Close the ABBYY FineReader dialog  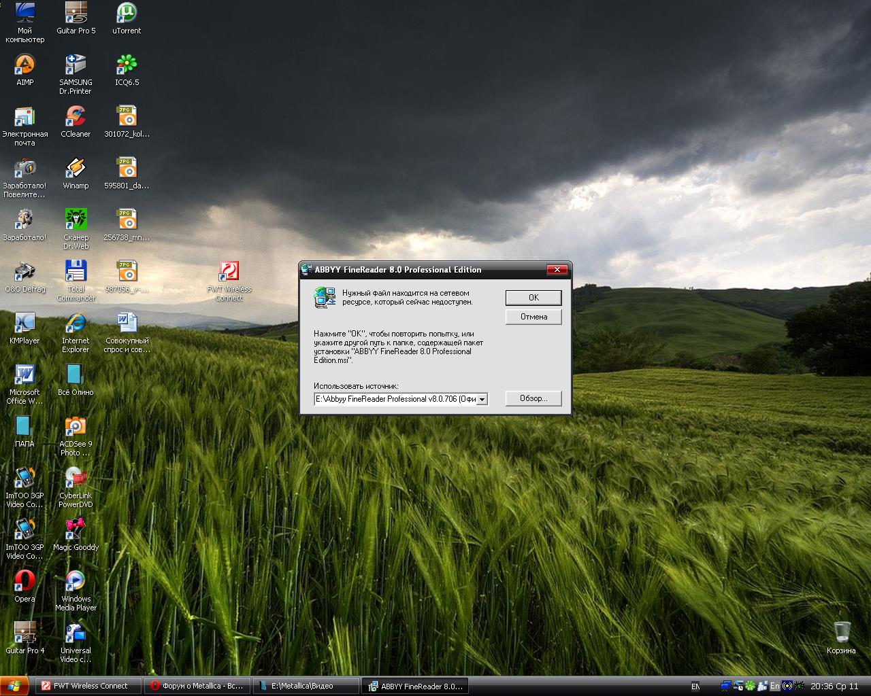click(557, 270)
